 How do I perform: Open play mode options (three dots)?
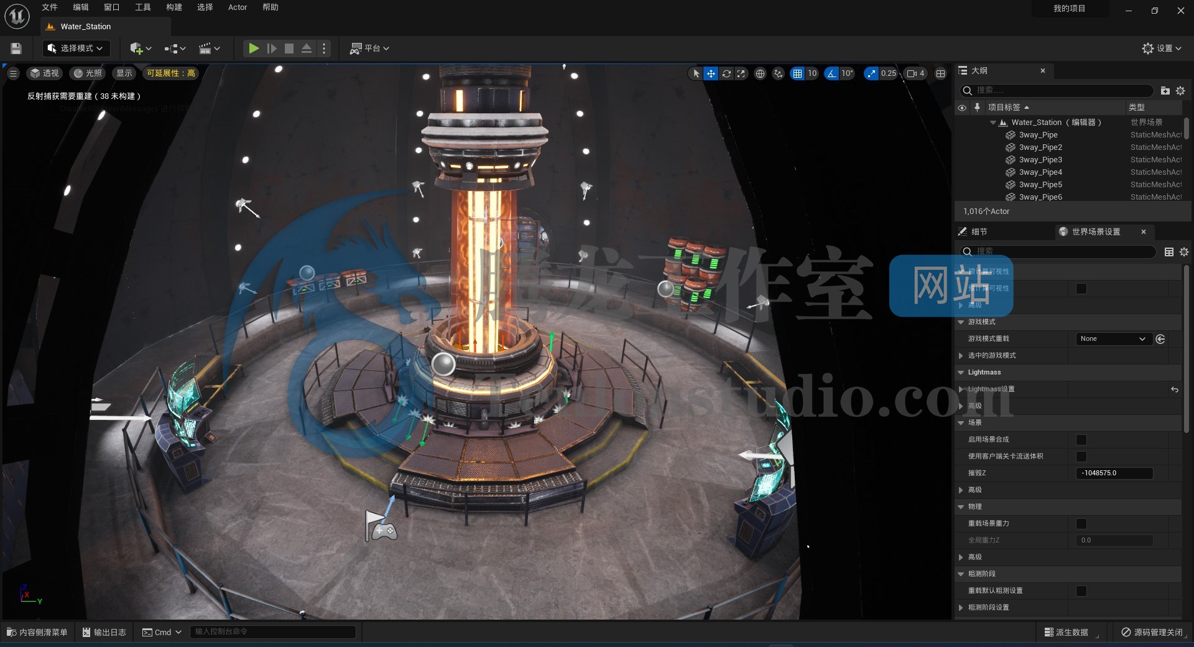click(x=324, y=49)
